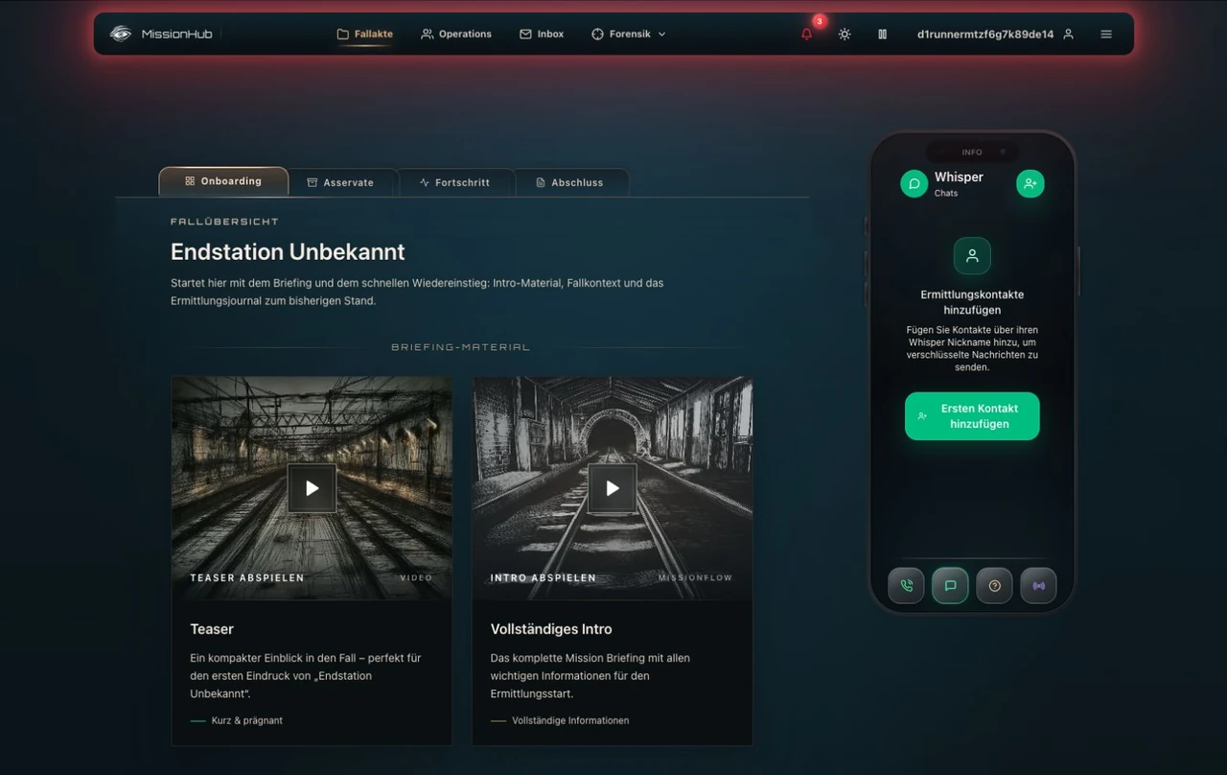Select the chat tab in phone dock
The height and width of the screenshot is (775, 1227).
[950, 585]
